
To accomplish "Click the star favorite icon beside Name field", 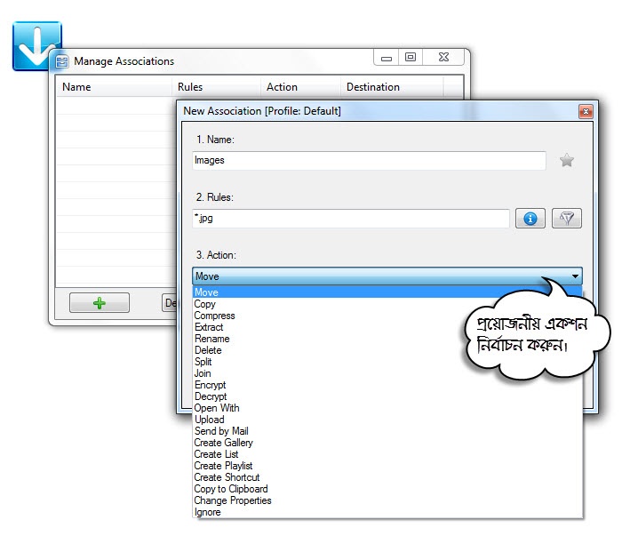I will 567,160.
